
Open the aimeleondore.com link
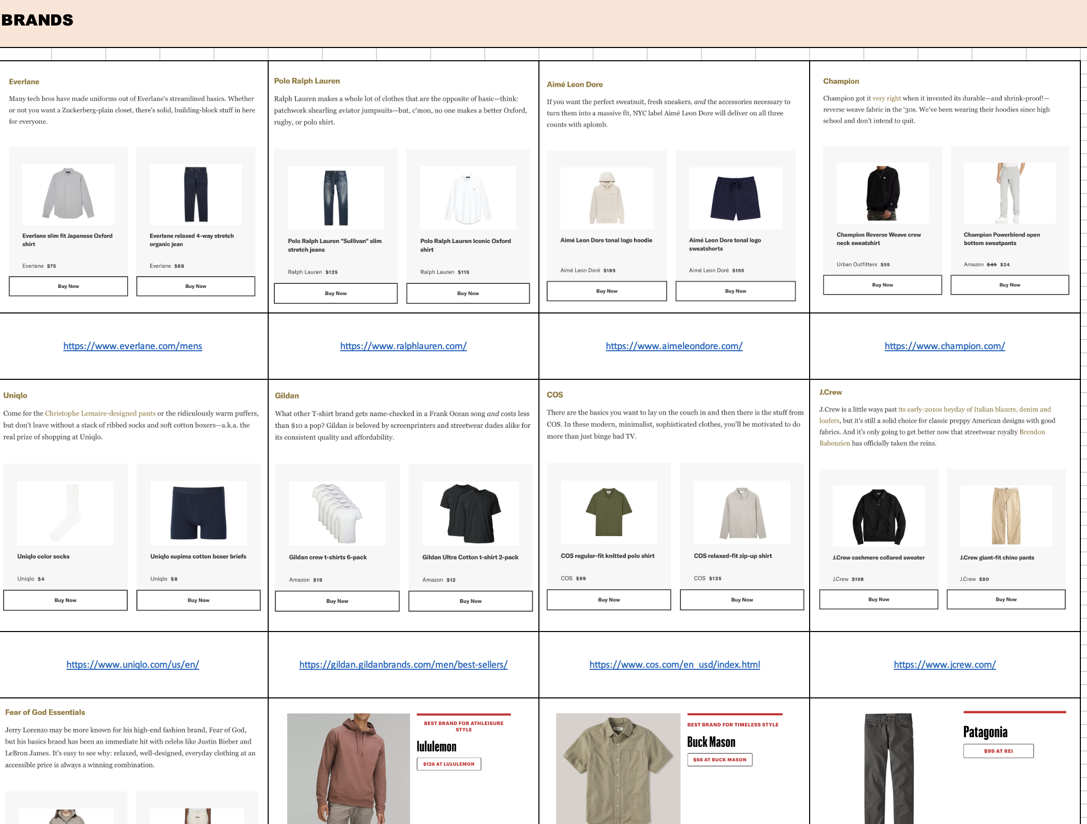pos(674,346)
